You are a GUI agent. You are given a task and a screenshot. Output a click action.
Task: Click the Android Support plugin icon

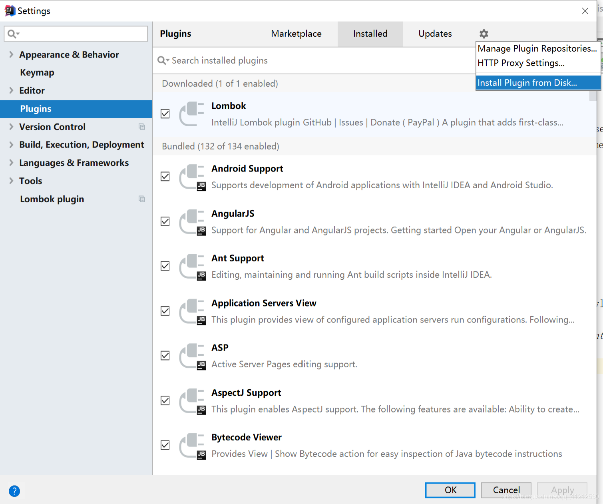(x=192, y=177)
